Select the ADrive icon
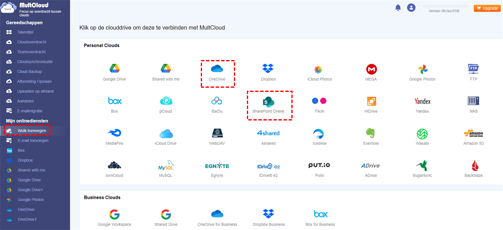Viewport: 503px width, 230px height. [371, 166]
